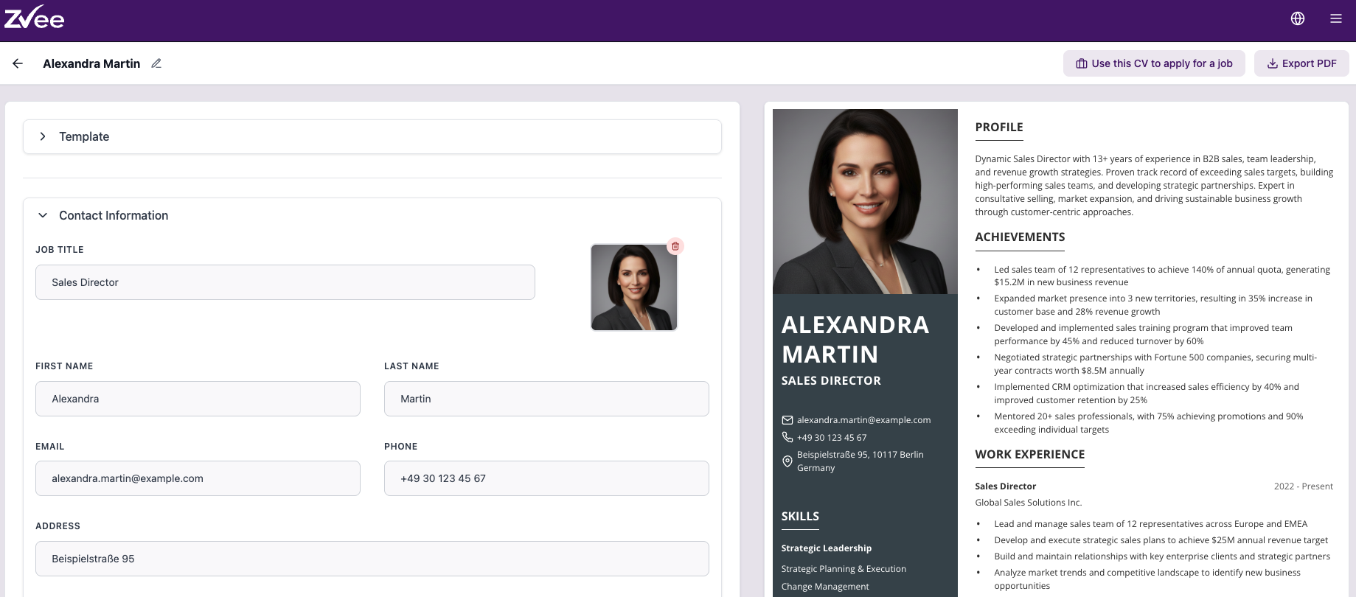Screen dimensions: 1356x597
Task: Delete profile photo with trash icon
Action: click(x=675, y=246)
